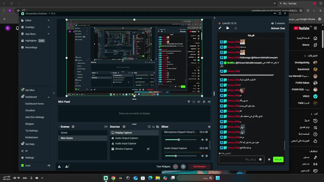This screenshot has width=324, height=182.
Task: Open performance statistics bar chart icon
Action: pos(59,167)
